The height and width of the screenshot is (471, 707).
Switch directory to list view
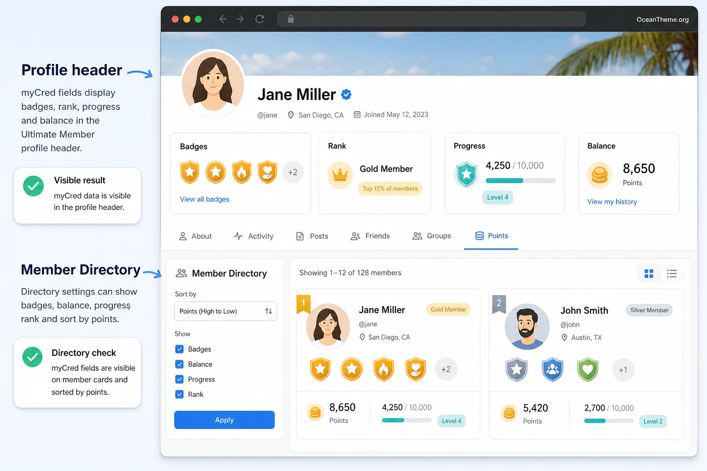tap(672, 274)
